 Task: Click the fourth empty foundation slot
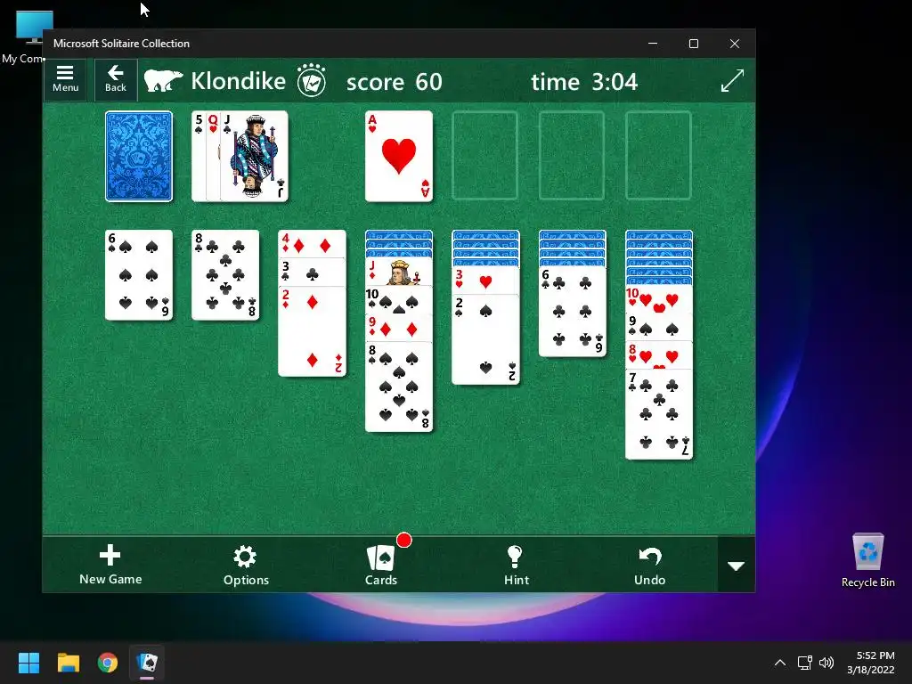tap(658, 156)
